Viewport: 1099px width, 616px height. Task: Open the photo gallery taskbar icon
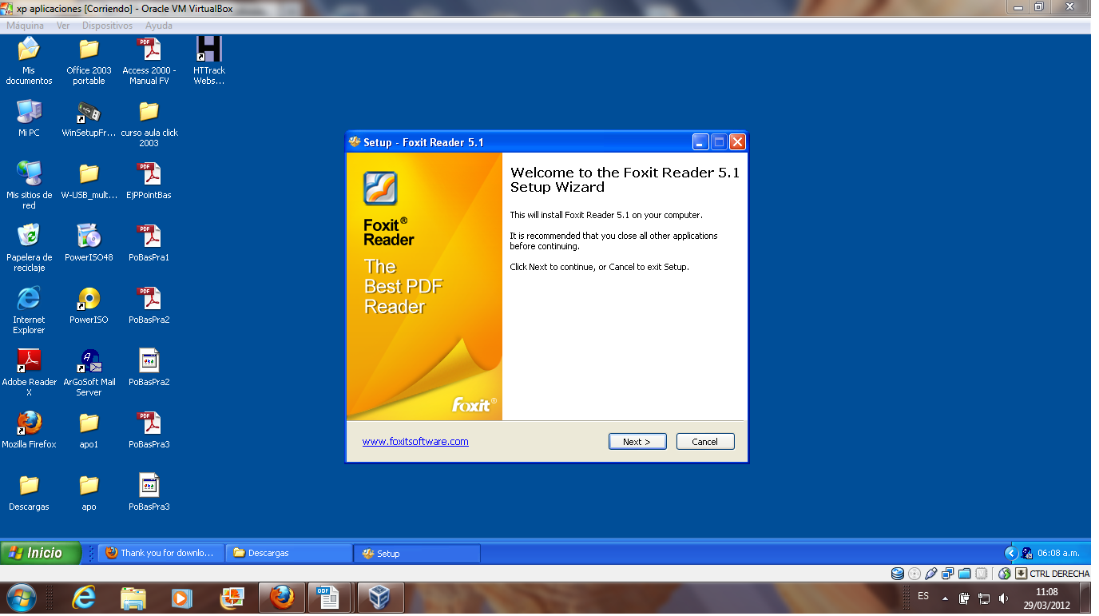click(232, 598)
